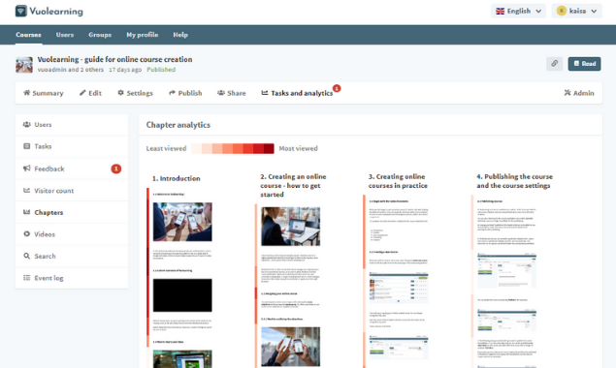Select Videos in the sidebar
616x368 pixels.
click(72, 234)
